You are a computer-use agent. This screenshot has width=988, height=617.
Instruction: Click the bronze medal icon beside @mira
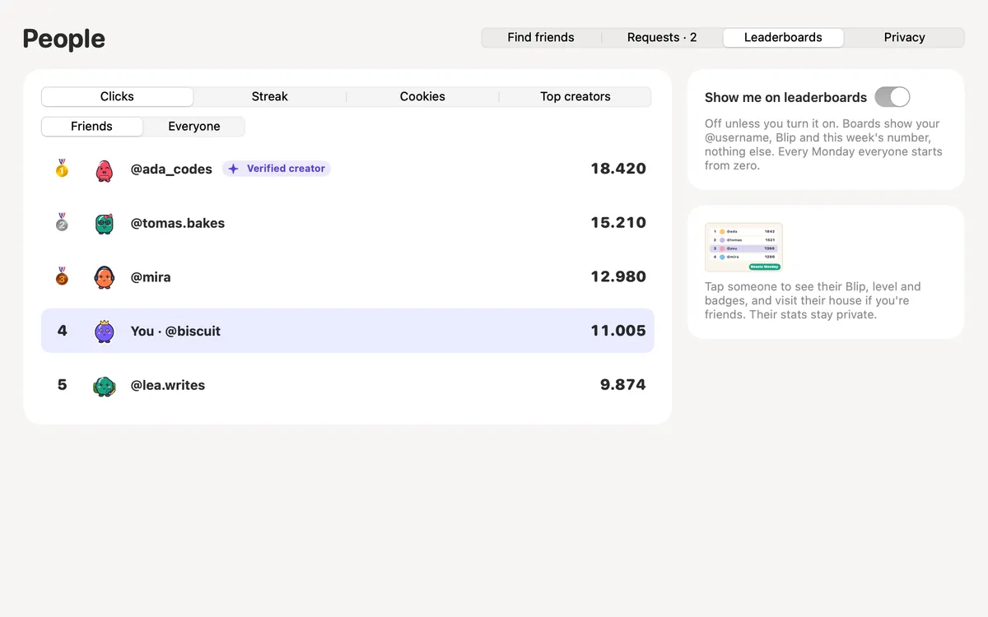coord(62,277)
